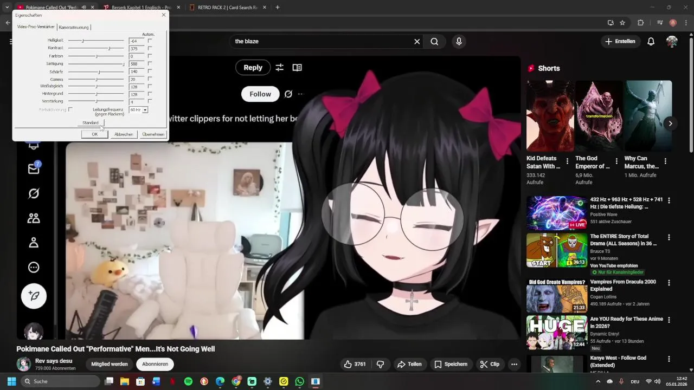The width and height of the screenshot is (694, 390).
Task: Confirm the dialog with OK
Action: [94, 134]
